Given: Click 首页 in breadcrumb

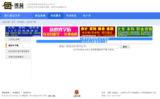Looking at the screenshot, I should point(13,22).
